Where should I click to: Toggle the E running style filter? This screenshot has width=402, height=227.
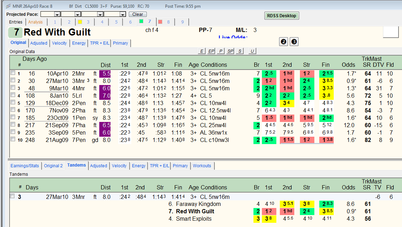(202, 51)
